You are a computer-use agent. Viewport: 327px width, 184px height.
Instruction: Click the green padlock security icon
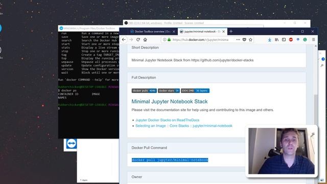pyautogui.click(x=169, y=40)
